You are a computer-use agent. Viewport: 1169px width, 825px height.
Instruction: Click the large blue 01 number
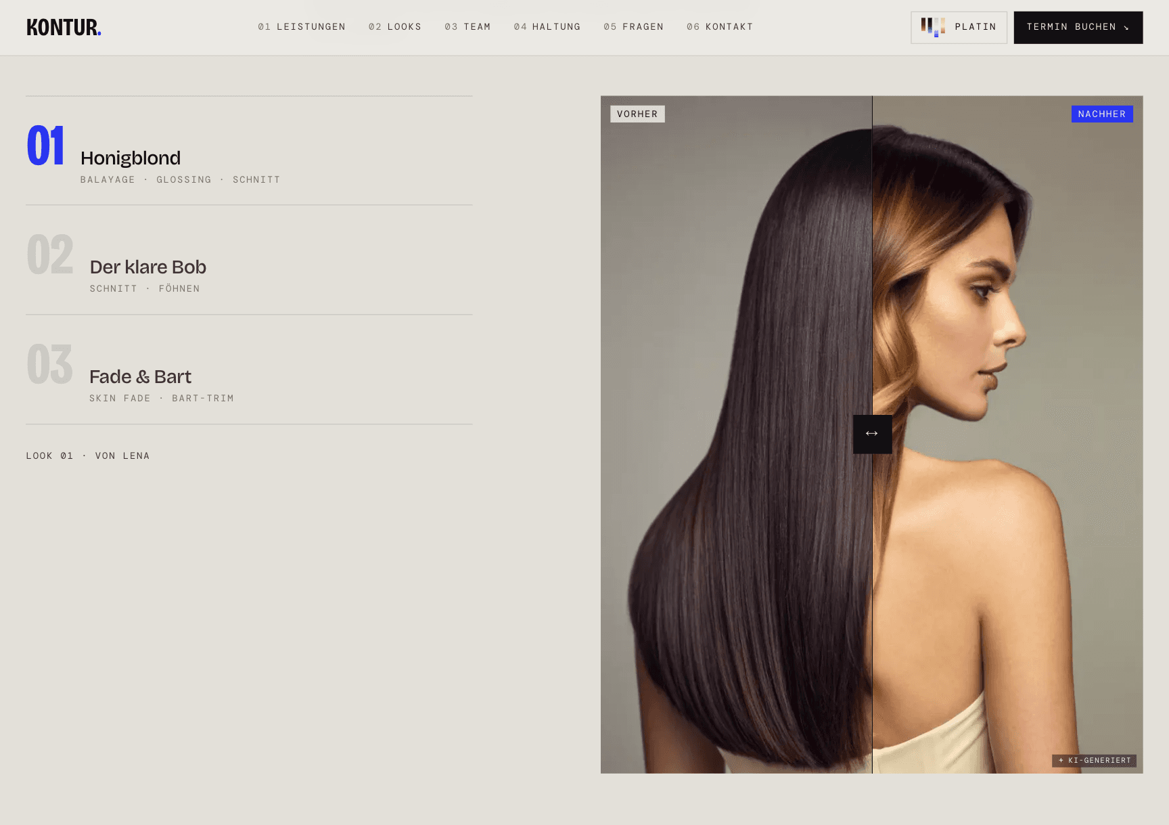[x=45, y=146]
